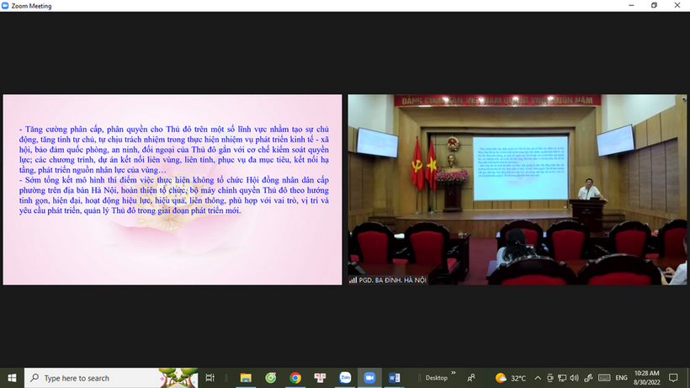Open Google Chrome from the taskbar
Screen dimensions: 690x388
point(295,378)
